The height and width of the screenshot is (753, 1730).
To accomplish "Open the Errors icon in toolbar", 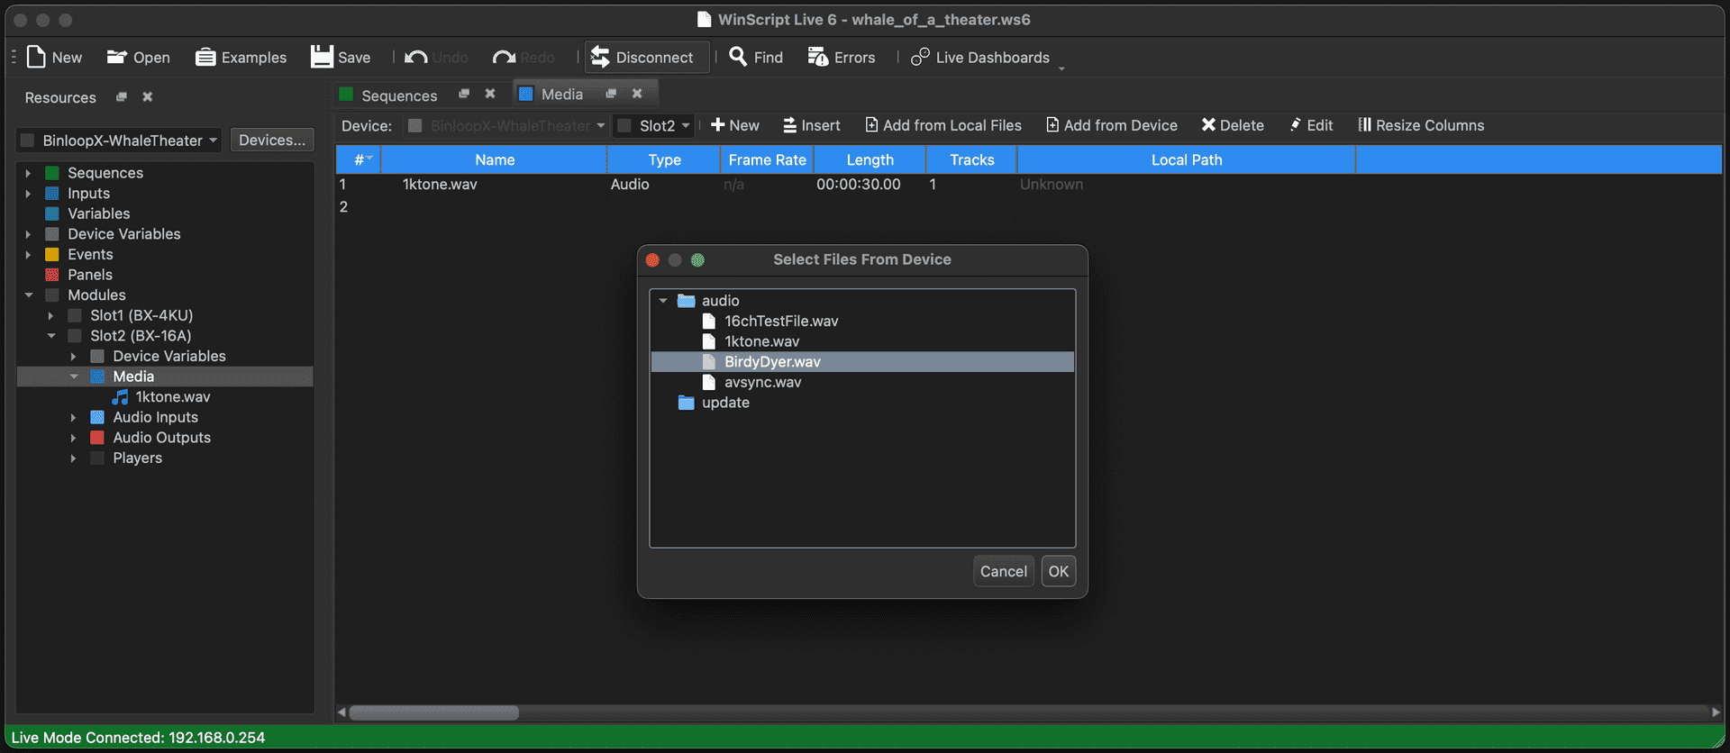I will [817, 58].
